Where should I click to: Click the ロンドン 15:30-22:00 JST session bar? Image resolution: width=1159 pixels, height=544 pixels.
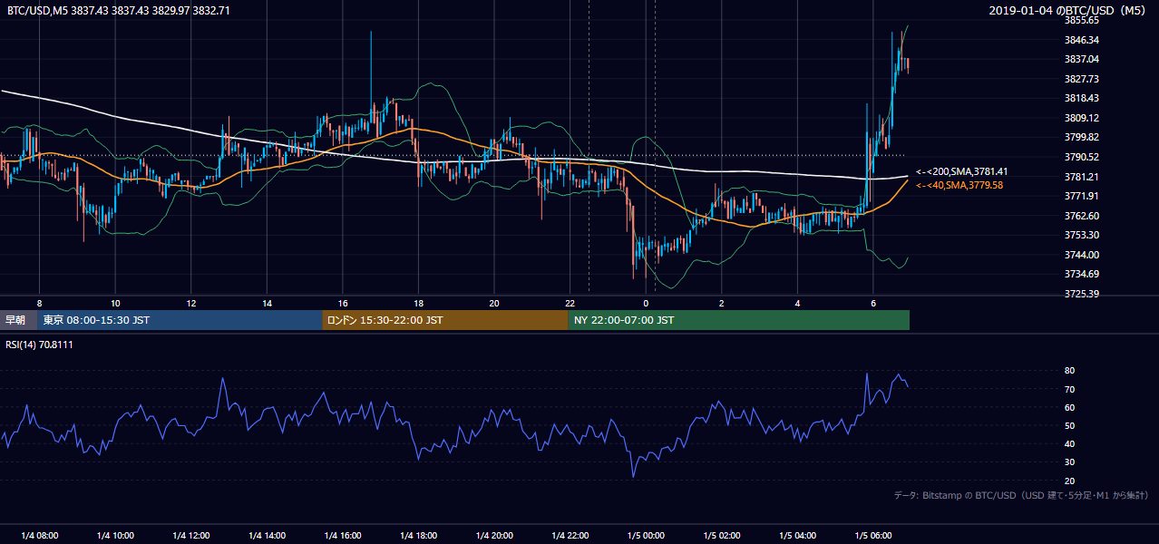[x=445, y=320]
